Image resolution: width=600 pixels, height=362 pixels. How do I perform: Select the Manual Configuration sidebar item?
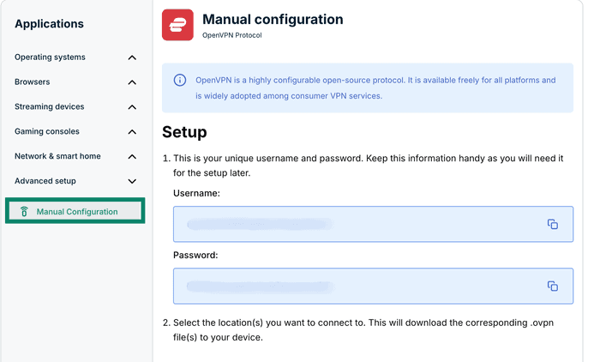pos(75,211)
